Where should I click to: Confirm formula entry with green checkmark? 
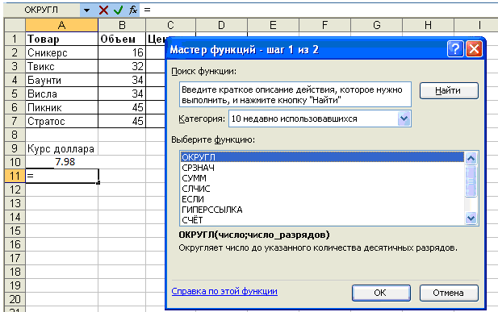pyautogui.click(x=118, y=10)
